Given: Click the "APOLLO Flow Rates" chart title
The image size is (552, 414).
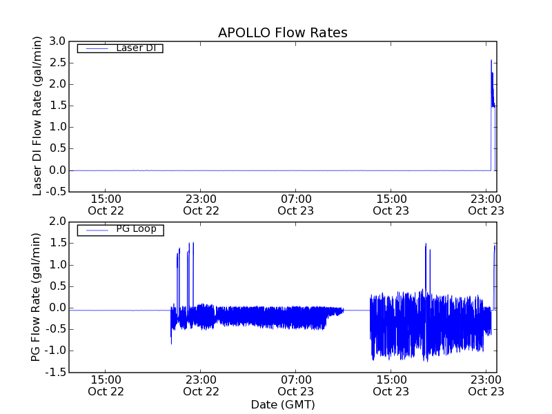Looking at the screenshot, I should (x=283, y=32).
